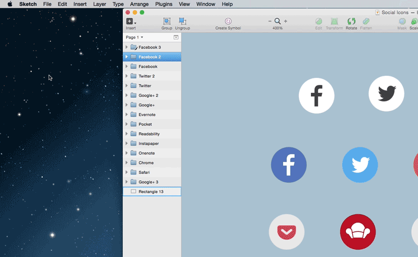
Task: Click the Edit toolbar icon
Action: (x=319, y=21)
